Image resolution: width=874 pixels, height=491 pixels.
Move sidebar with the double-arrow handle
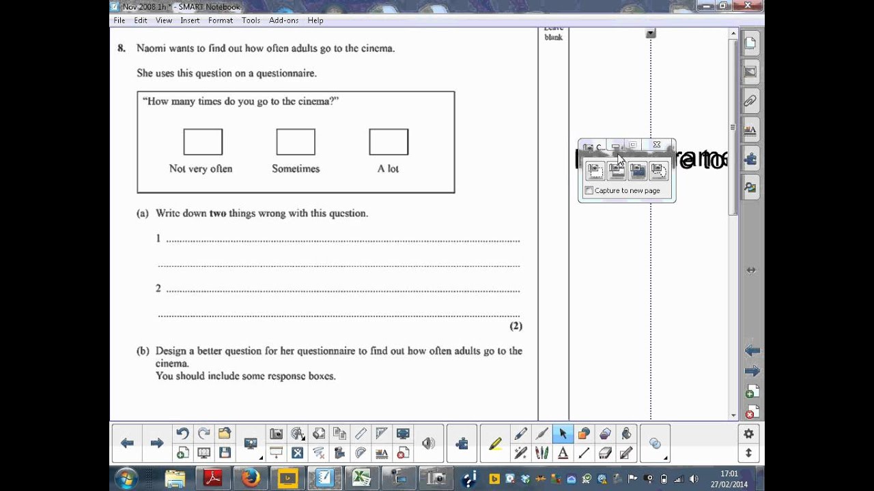(751, 270)
